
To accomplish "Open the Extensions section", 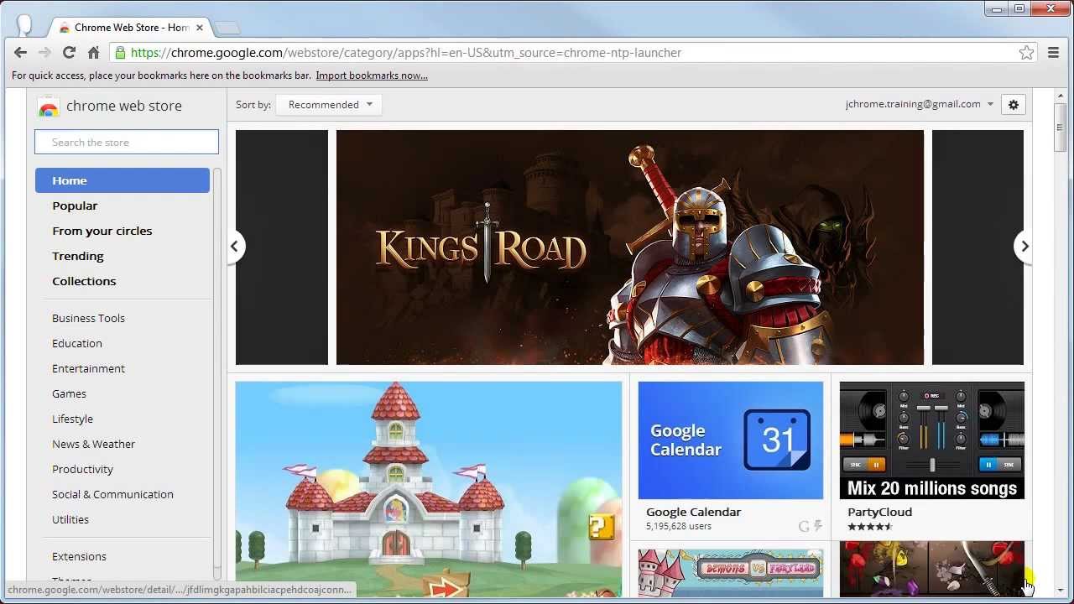I will coord(79,556).
